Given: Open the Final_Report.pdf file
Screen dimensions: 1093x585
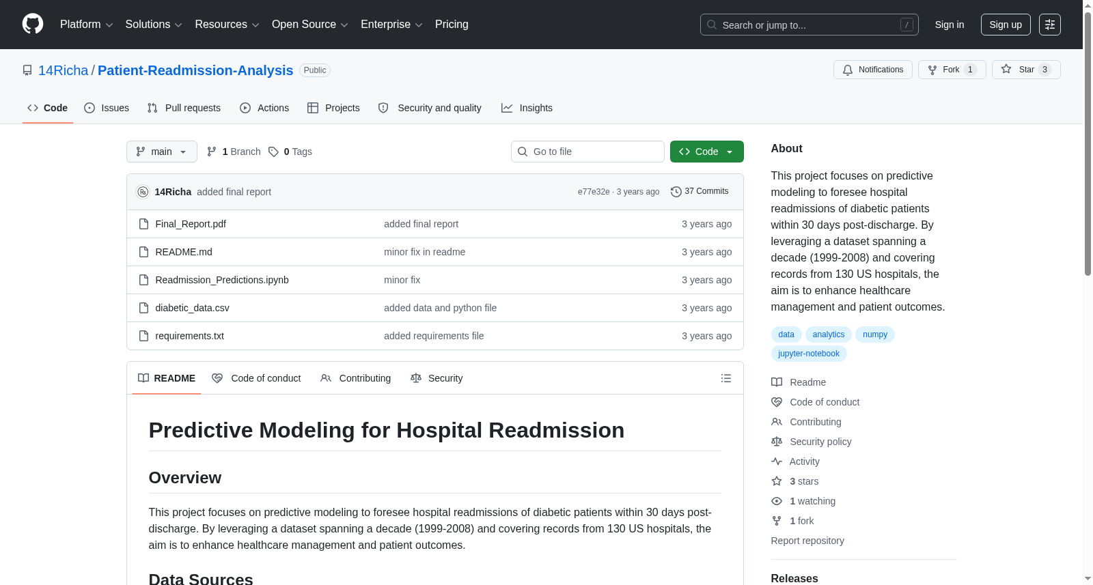Looking at the screenshot, I should 191,224.
